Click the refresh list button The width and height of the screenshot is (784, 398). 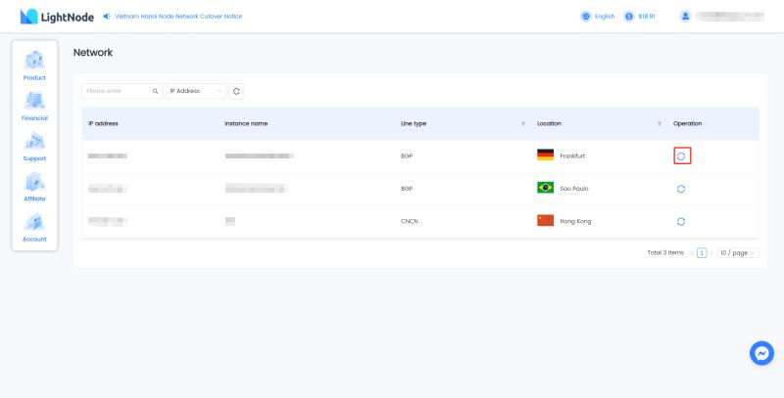click(236, 91)
